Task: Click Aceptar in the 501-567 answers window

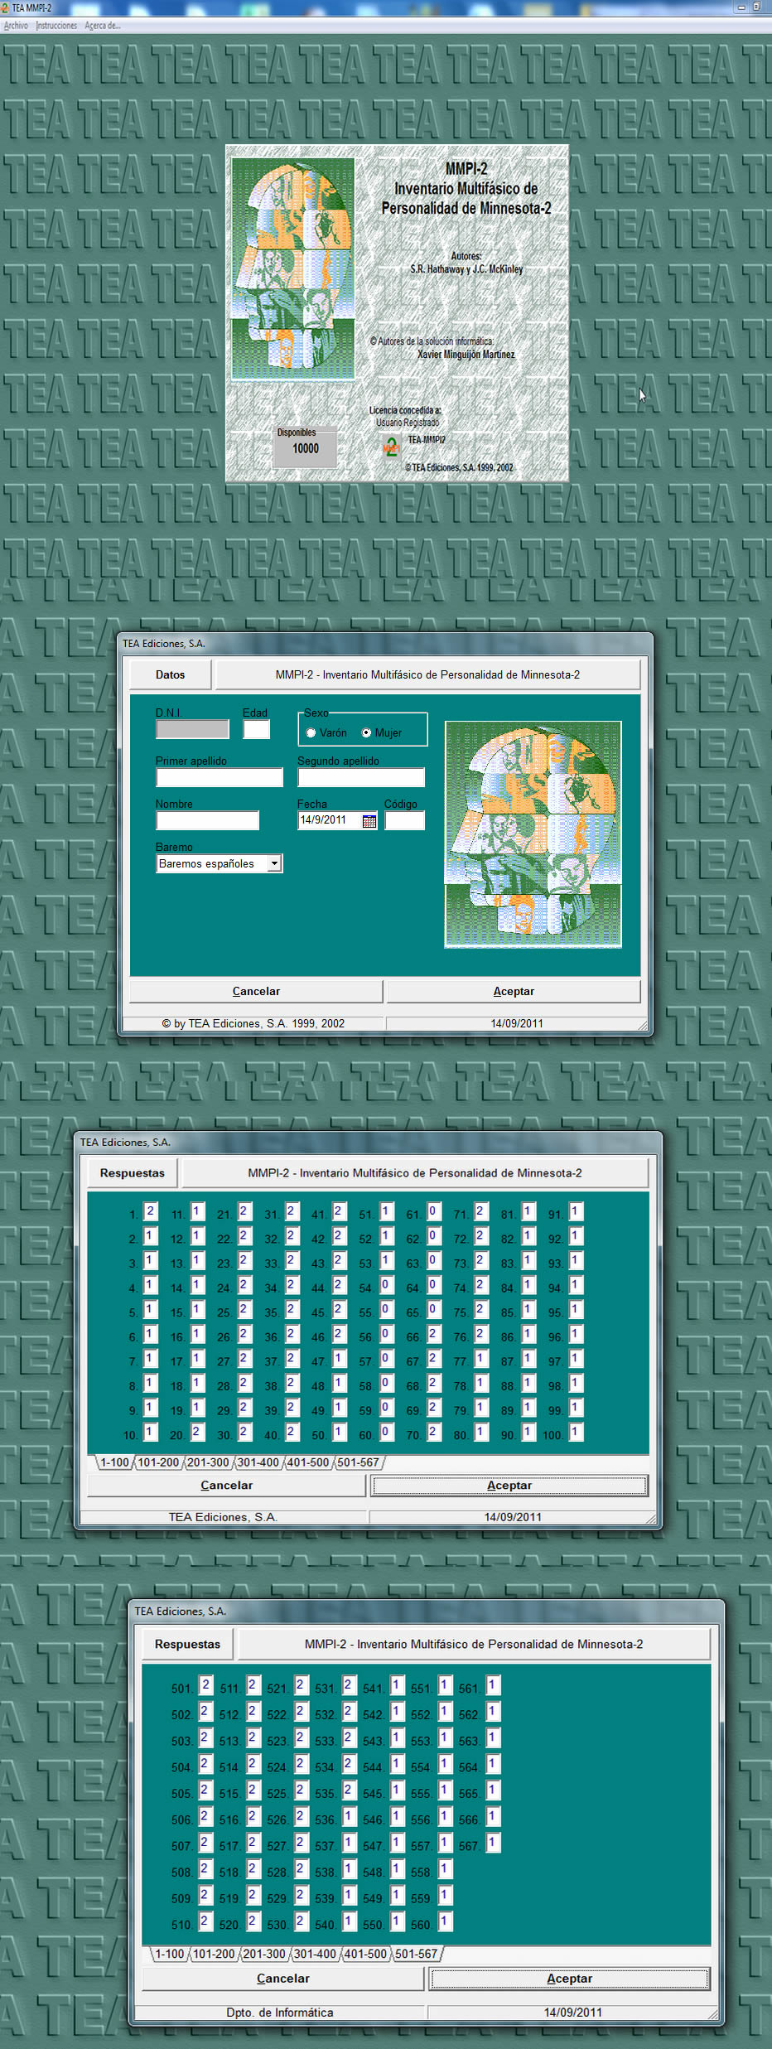Action: (x=570, y=1978)
